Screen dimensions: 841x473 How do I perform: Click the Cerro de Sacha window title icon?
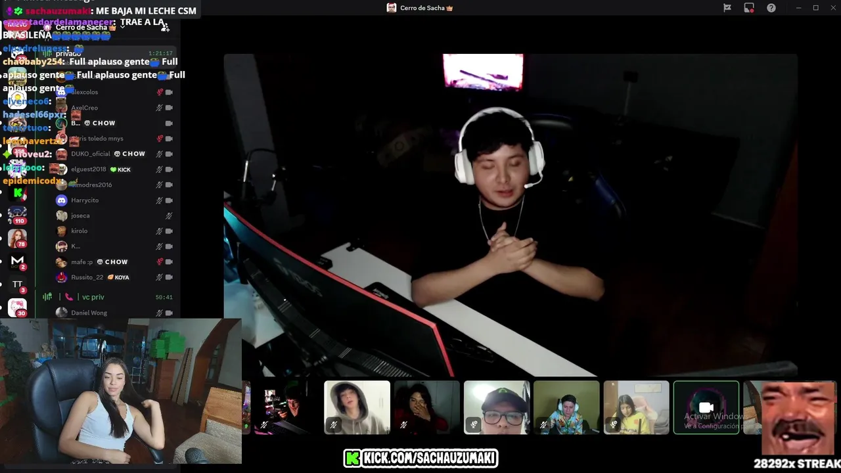click(x=392, y=8)
